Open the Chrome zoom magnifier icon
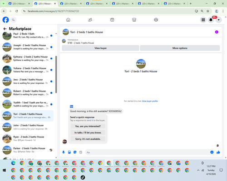This screenshot has height=181, width=227. [202, 11]
